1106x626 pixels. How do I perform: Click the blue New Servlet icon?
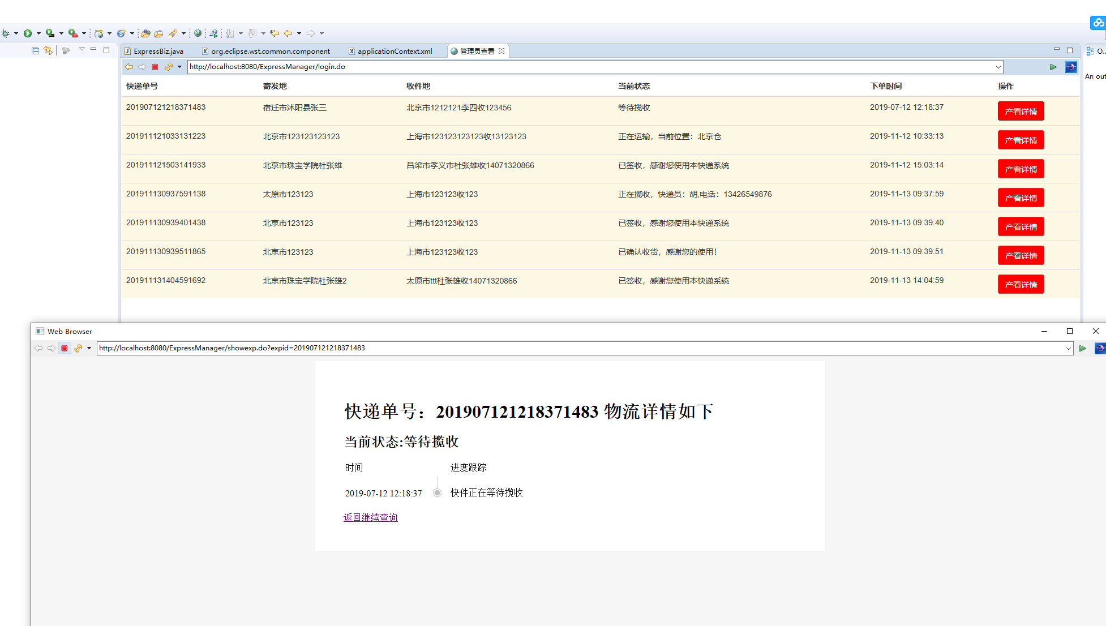122,33
